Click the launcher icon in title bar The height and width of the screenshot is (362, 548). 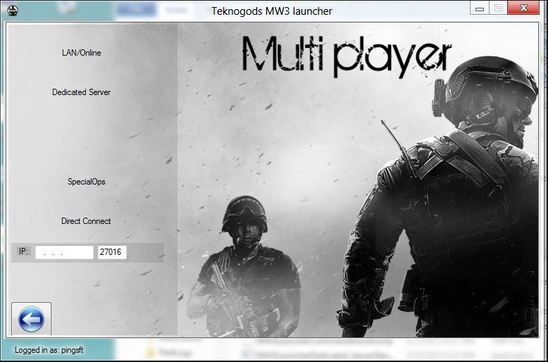pos(13,10)
